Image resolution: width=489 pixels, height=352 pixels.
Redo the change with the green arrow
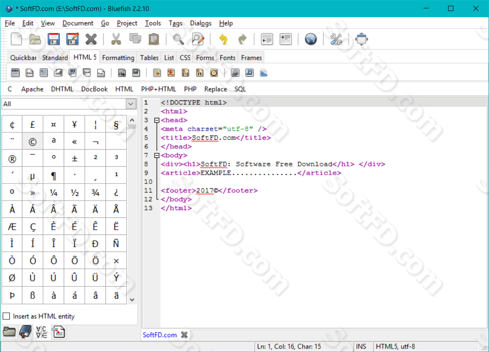tap(242, 39)
